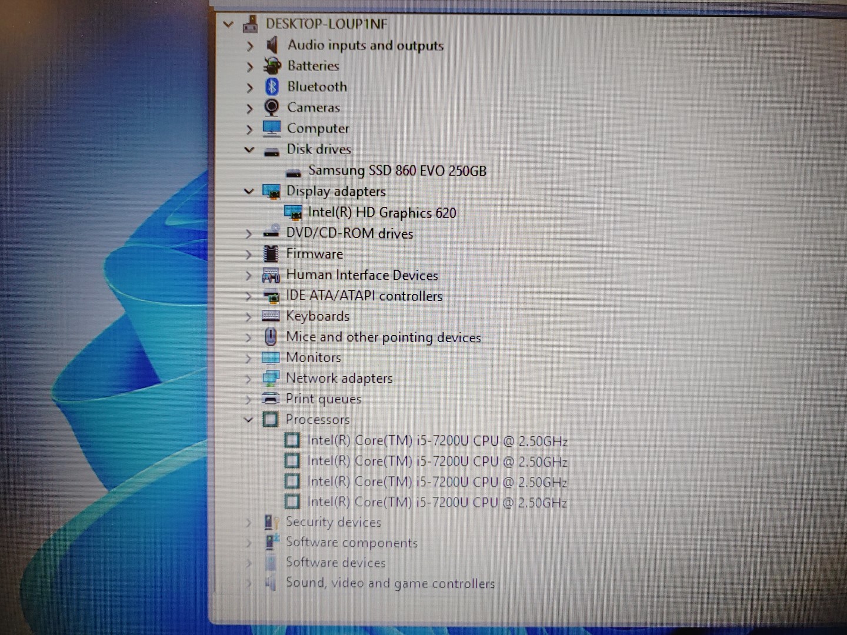Click the Security devices icon

pos(271,522)
